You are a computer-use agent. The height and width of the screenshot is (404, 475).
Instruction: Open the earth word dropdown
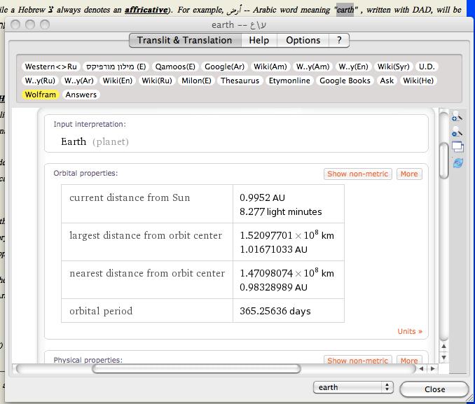353,387
